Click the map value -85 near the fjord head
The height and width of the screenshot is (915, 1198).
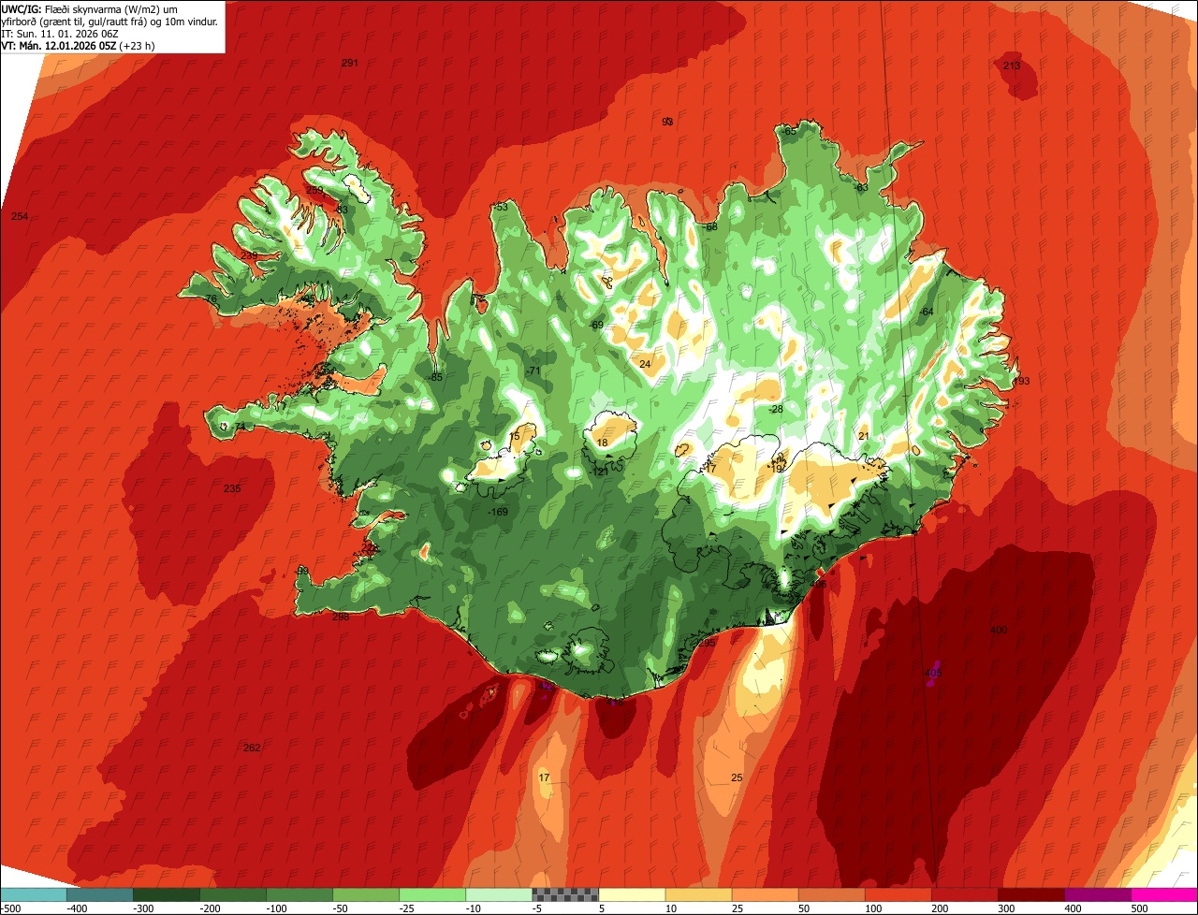click(x=434, y=377)
